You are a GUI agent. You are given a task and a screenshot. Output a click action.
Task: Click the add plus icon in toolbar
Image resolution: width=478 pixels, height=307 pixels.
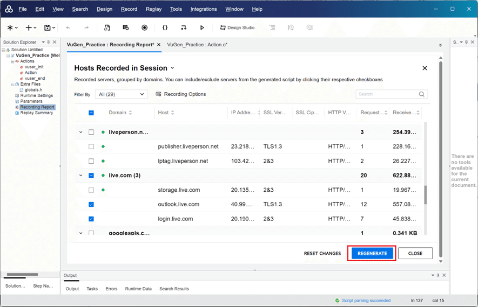click(29, 27)
